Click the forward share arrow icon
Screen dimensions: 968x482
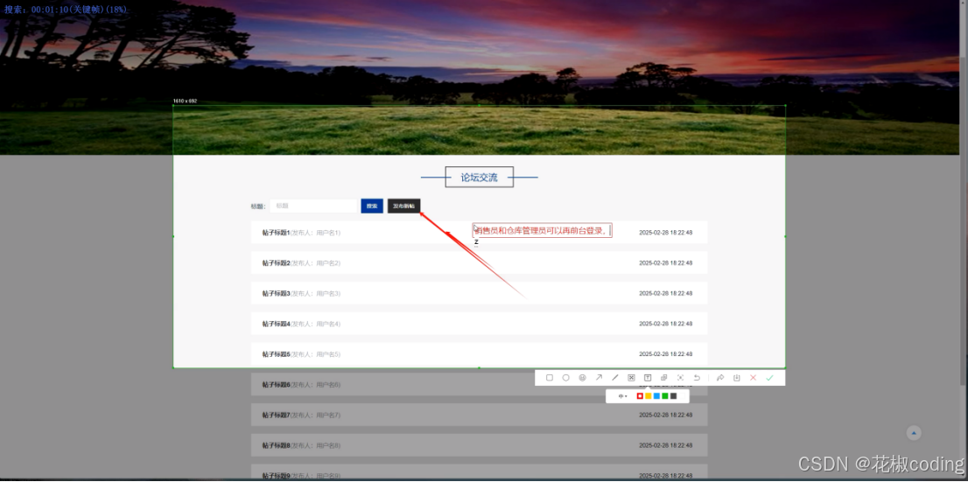tap(720, 378)
